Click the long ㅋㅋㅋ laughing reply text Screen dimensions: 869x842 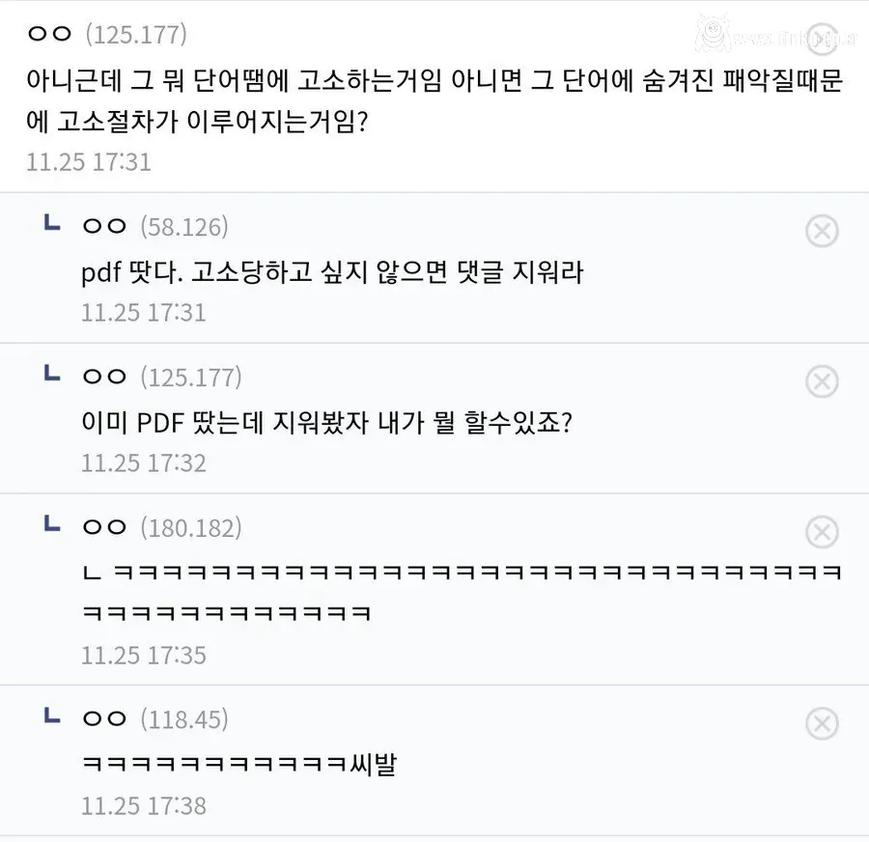coord(434,587)
